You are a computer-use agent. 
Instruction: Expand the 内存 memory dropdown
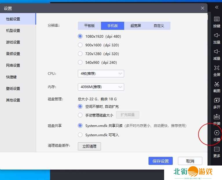[x=101, y=87]
